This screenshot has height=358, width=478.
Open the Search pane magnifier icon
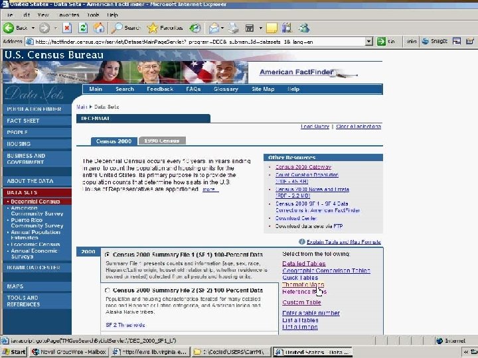[x=116, y=28]
